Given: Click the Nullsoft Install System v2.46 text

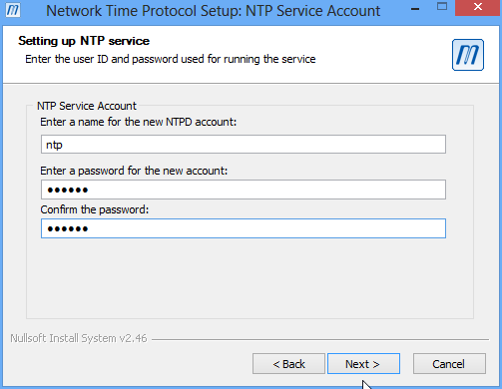Looking at the screenshot, I should tap(79, 338).
